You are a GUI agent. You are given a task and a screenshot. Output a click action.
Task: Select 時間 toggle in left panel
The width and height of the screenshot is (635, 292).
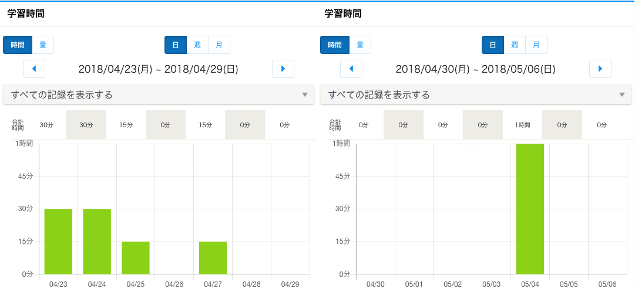[18, 45]
